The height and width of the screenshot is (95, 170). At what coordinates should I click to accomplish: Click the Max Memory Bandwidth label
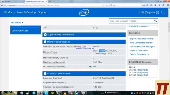coord(54,62)
